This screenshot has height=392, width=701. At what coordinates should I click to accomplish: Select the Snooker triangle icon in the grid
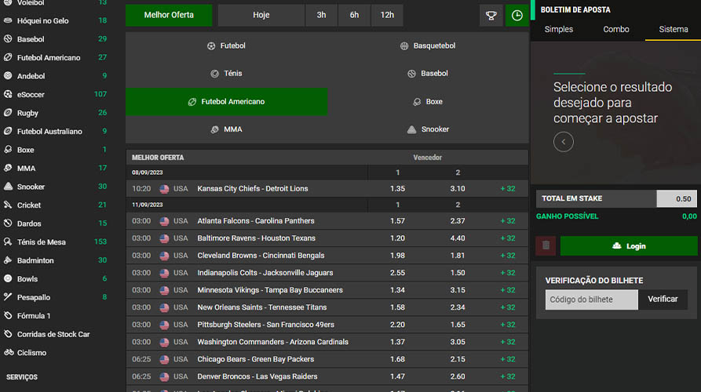(x=412, y=129)
